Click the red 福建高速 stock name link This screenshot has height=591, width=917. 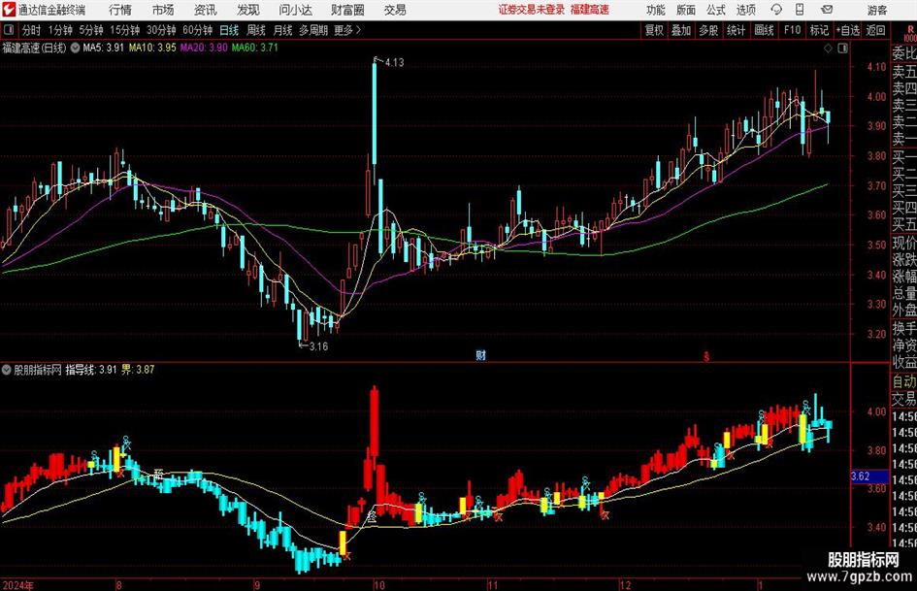pyautogui.click(x=590, y=10)
